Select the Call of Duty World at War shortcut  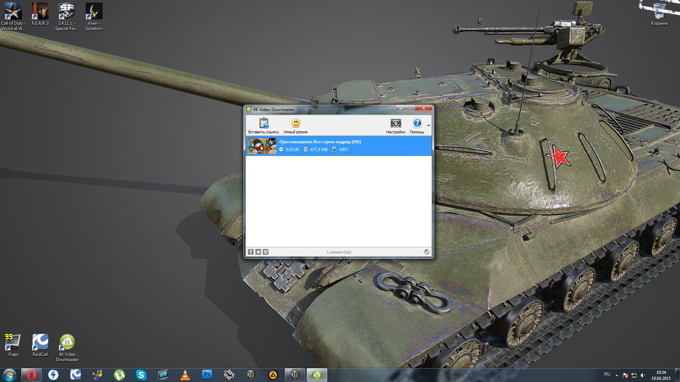pos(13,17)
